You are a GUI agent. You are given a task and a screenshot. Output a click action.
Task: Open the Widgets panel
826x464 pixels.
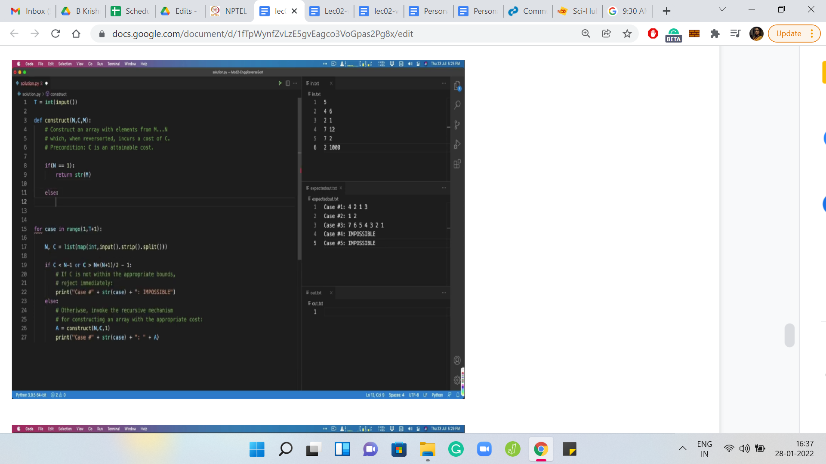pos(342,449)
